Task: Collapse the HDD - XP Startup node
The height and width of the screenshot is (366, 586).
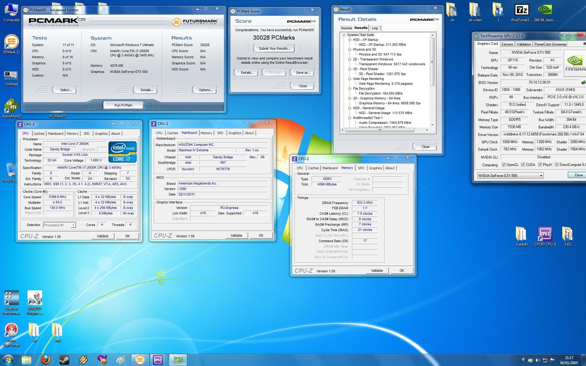Action: [x=350, y=40]
